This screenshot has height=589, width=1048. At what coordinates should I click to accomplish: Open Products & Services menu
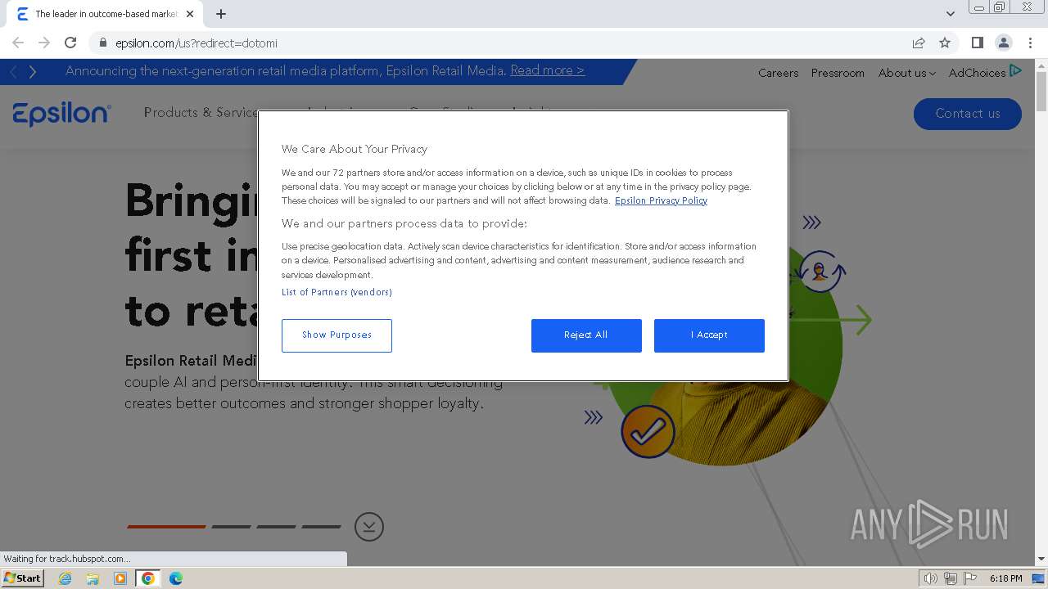pyautogui.click(x=201, y=112)
